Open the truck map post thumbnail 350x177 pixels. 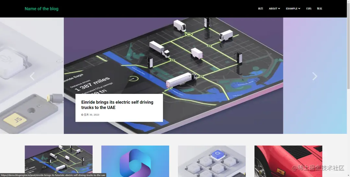pyautogui.click(x=59, y=161)
